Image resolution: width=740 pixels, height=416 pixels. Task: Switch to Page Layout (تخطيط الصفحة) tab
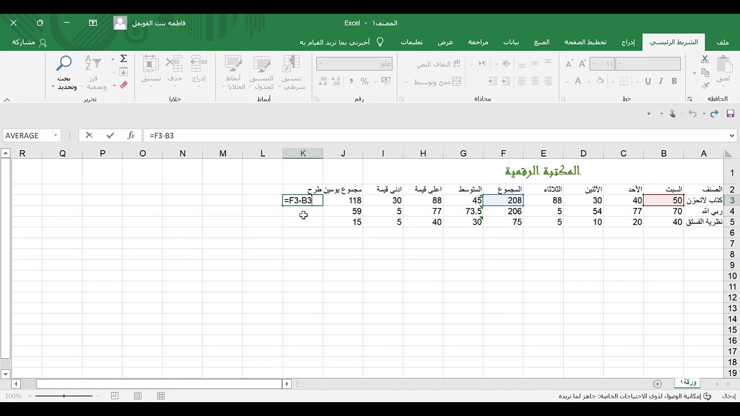click(x=586, y=42)
